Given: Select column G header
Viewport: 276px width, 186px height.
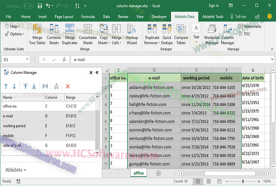Looking at the screenshot, I should point(253,70).
